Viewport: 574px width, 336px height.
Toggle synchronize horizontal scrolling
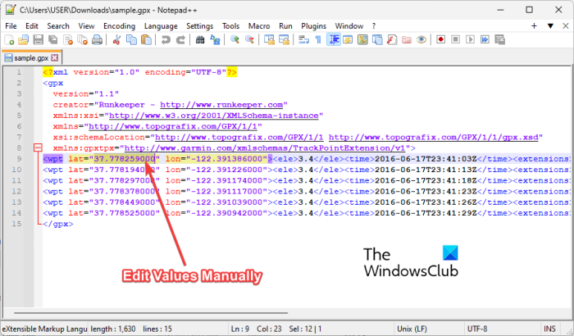[x=284, y=39]
